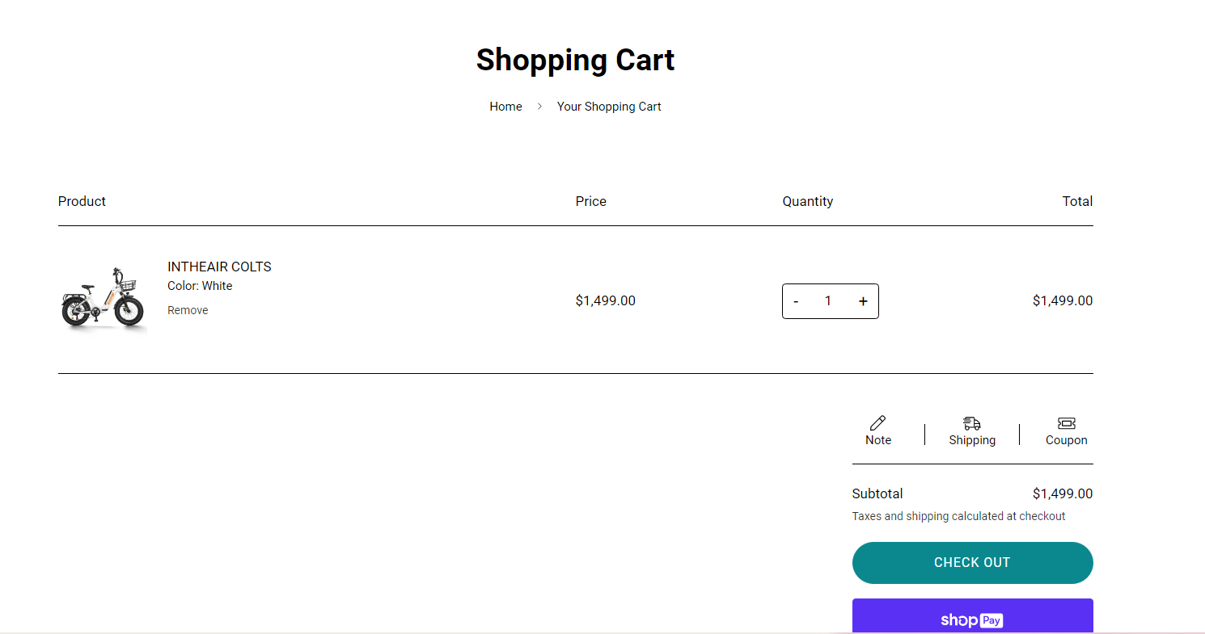The width and height of the screenshot is (1205, 634).
Task: Open the INTHEAIR COLTS product link
Action: tap(219, 267)
